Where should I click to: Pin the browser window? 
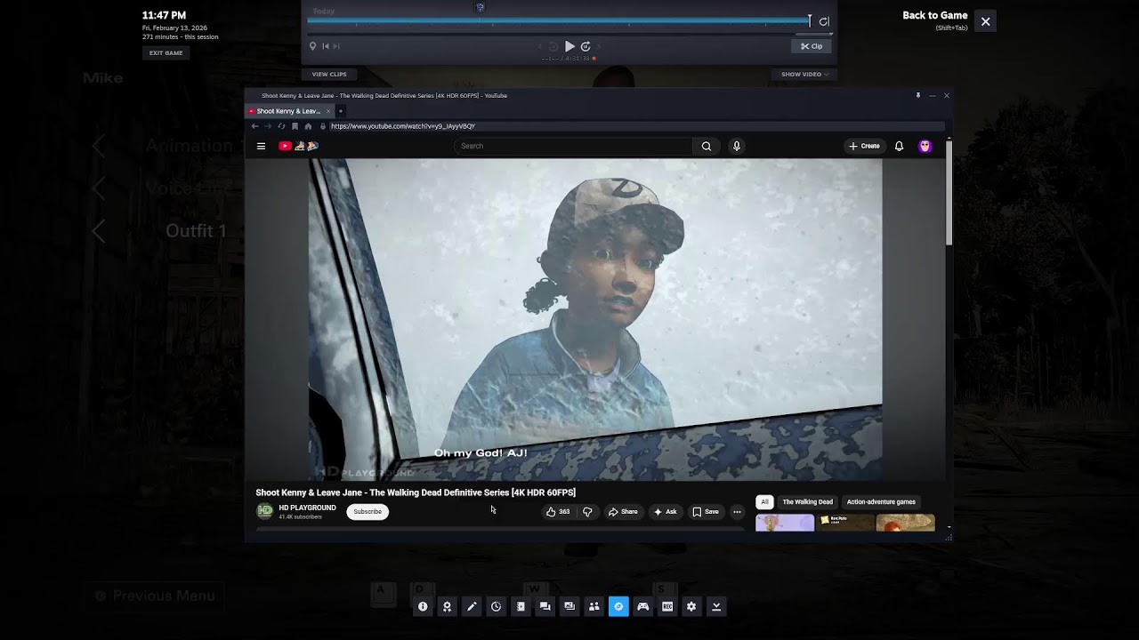[x=918, y=95]
